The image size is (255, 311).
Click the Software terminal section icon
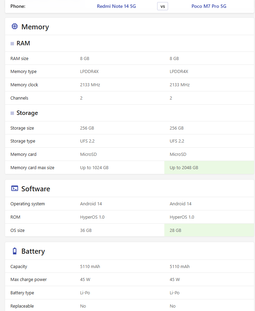point(14,189)
